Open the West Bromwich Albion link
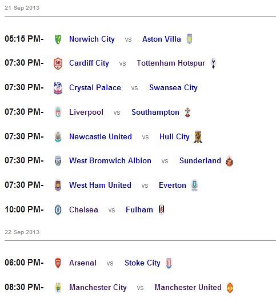Image resolution: width=276 pixels, height=302 pixels. point(110,160)
